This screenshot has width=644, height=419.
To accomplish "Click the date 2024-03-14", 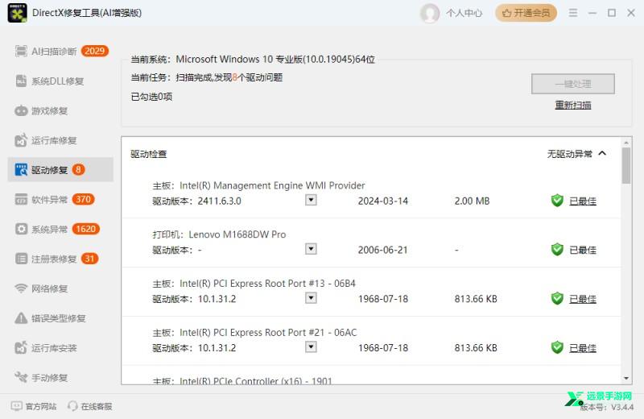I will pos(383,201).
